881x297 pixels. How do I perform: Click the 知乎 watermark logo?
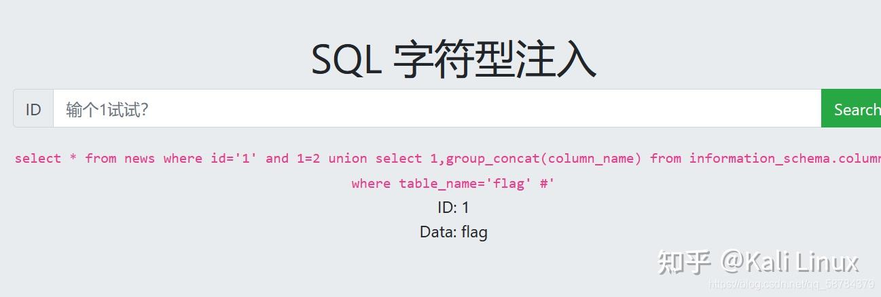pyautogui.click(x=684, y=262)
